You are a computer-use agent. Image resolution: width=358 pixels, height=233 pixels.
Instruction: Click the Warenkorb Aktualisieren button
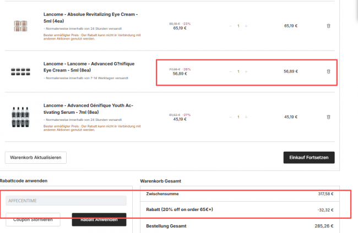[36, 158]
